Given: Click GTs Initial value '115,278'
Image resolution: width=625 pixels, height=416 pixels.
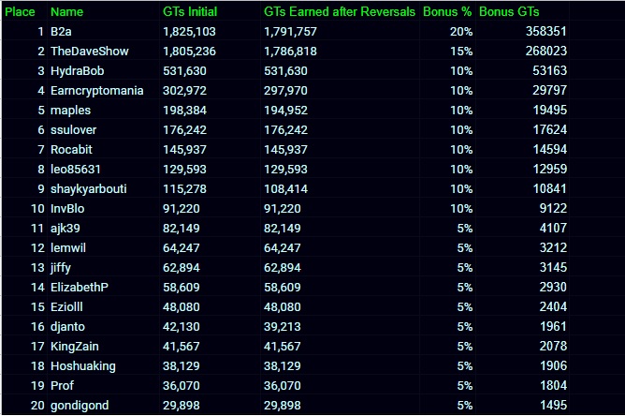Looking at the screenshot, I should click(184, 189).
